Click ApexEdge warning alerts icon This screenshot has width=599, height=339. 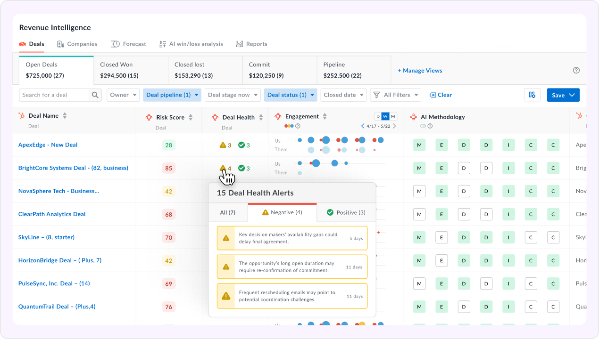pos(223,145)
